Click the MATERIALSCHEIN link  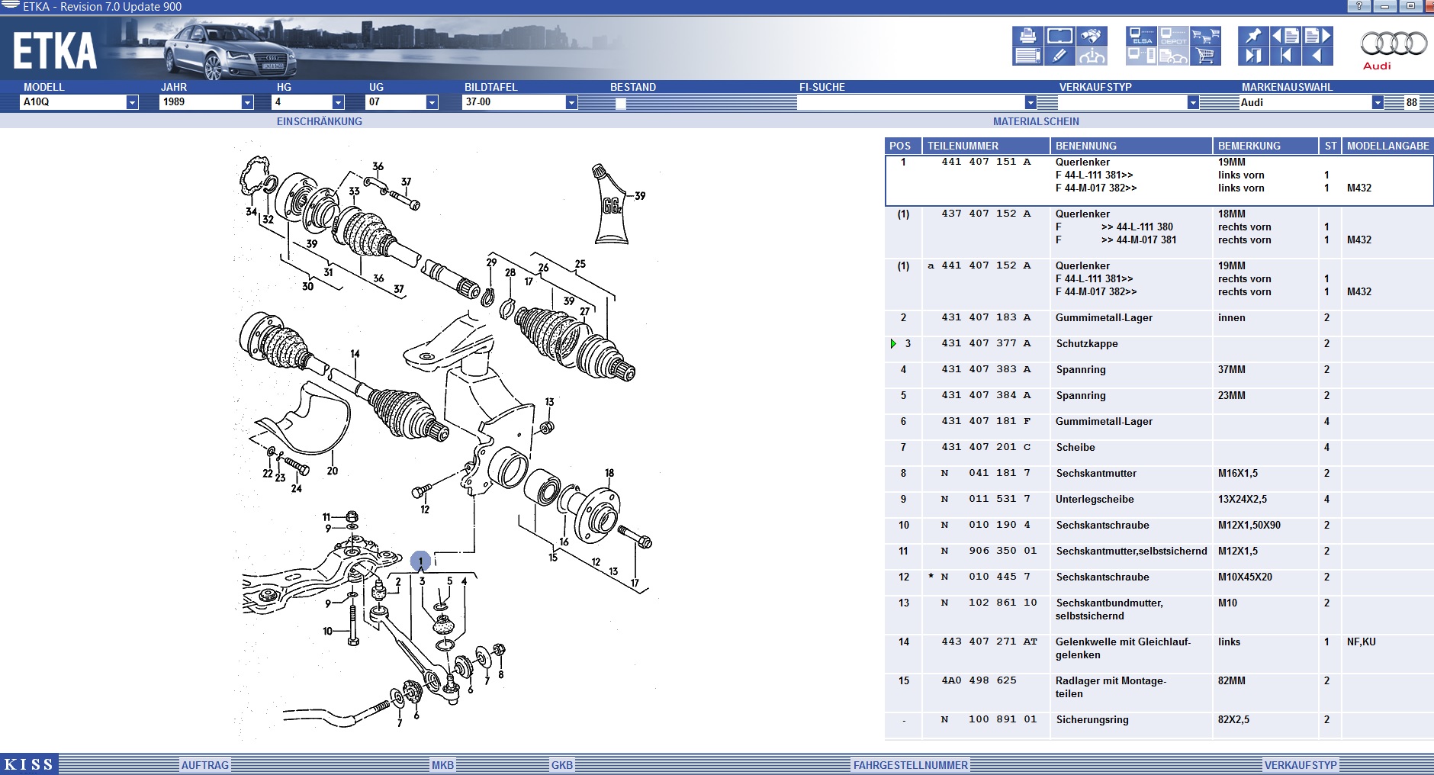tap(1035, 121)
